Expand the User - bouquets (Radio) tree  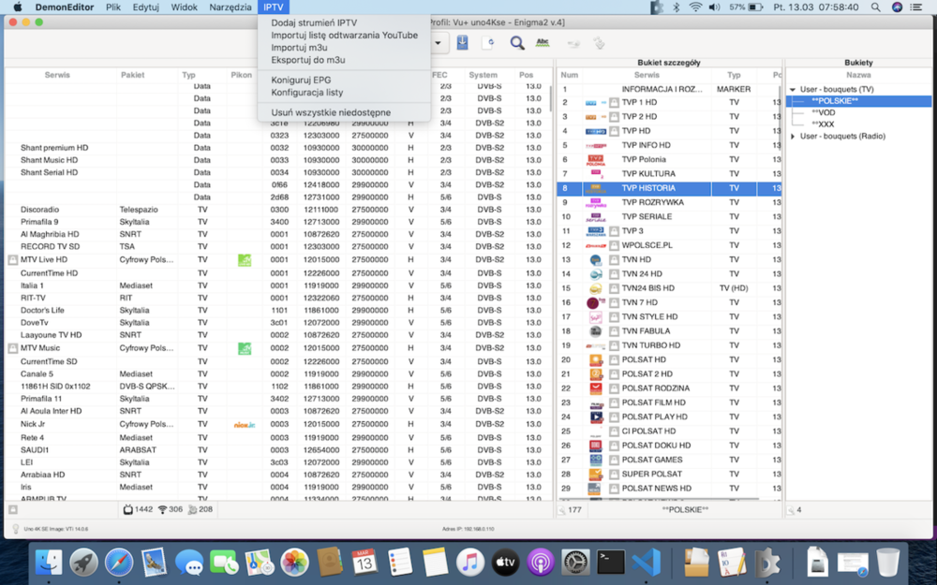pyautogui.click(x=793, y=137)
